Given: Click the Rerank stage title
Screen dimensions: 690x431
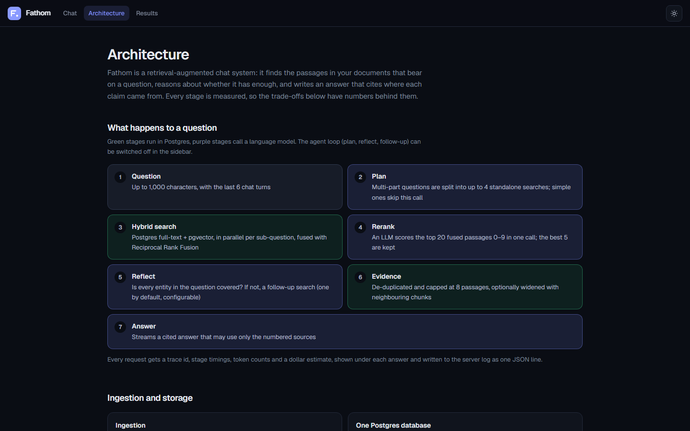Looking at the screenshot, I should pos(383,227).
